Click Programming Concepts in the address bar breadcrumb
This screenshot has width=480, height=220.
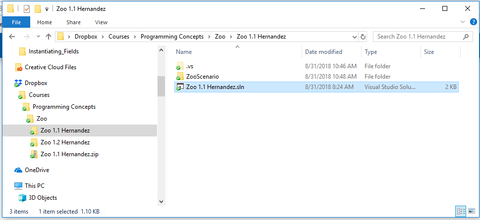click(x=172, y=37)
